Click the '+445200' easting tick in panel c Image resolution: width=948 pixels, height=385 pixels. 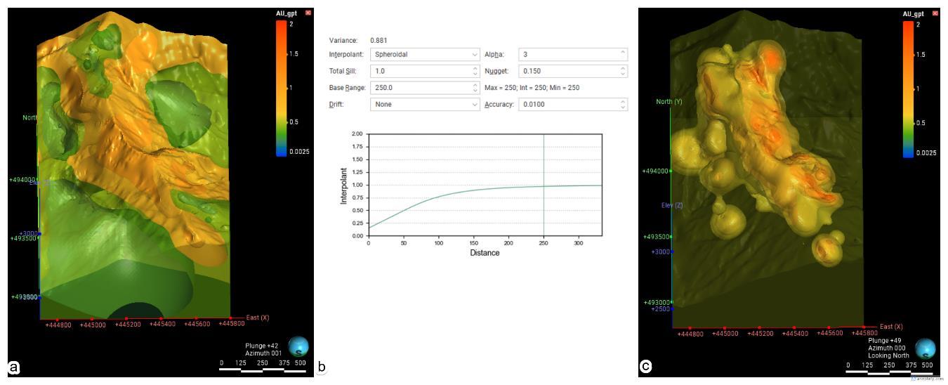pyautogui.click(x=761, y=334)
